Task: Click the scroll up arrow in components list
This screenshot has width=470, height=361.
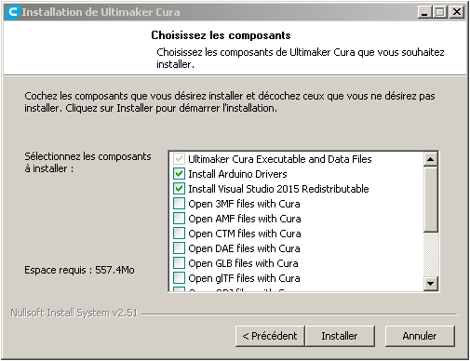Action: click(x=430, y=159)
